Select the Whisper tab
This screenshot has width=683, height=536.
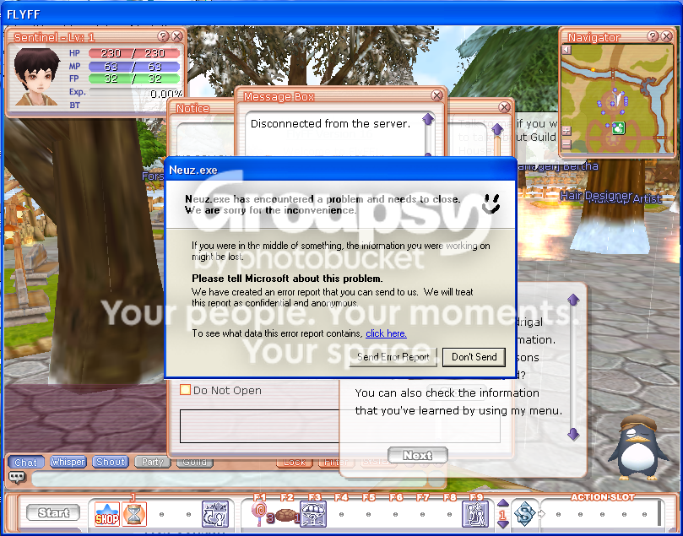[68, 462]
